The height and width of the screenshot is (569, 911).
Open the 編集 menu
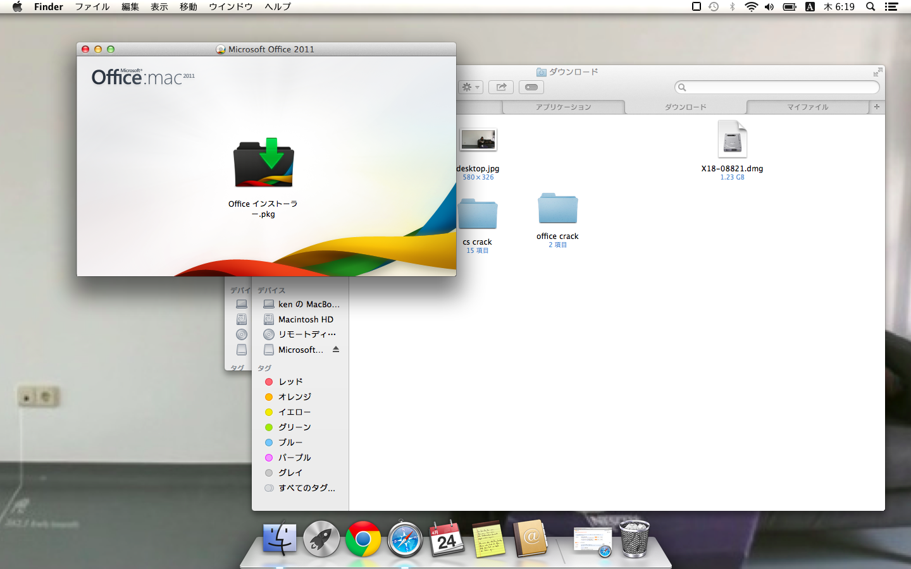pos(130,7)
